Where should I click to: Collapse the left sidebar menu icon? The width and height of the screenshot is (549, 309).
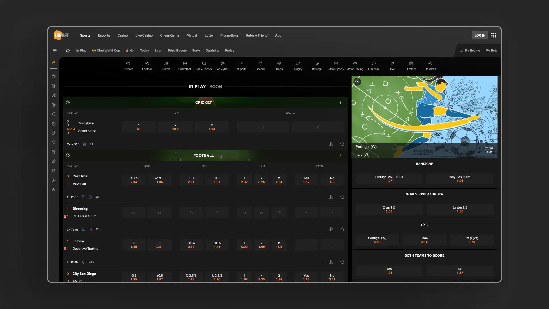click(x=55, y=51)
